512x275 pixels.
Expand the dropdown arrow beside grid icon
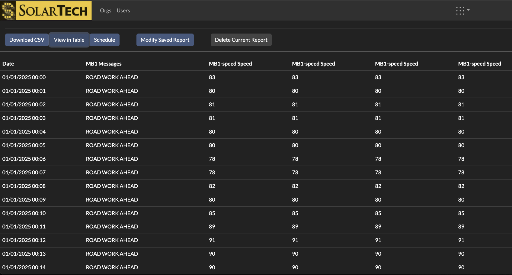tap(468, 10)
